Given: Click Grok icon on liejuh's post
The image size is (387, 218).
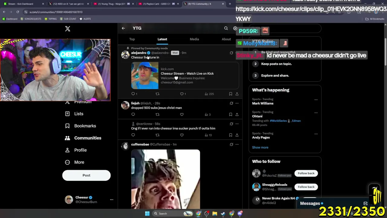Looking at the screenshot, I should [231, 103].
